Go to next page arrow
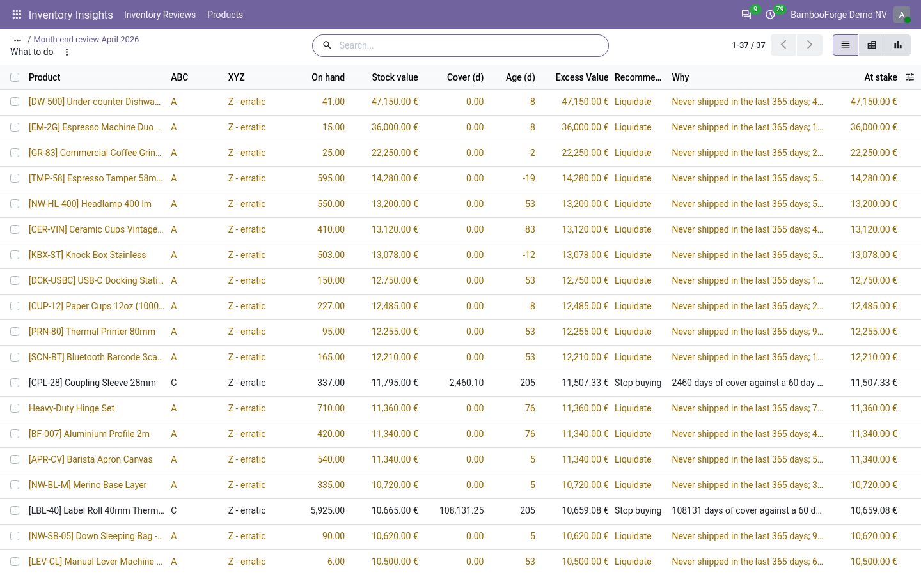The height and width of the screenshot is (575, 921). point(810,45)
